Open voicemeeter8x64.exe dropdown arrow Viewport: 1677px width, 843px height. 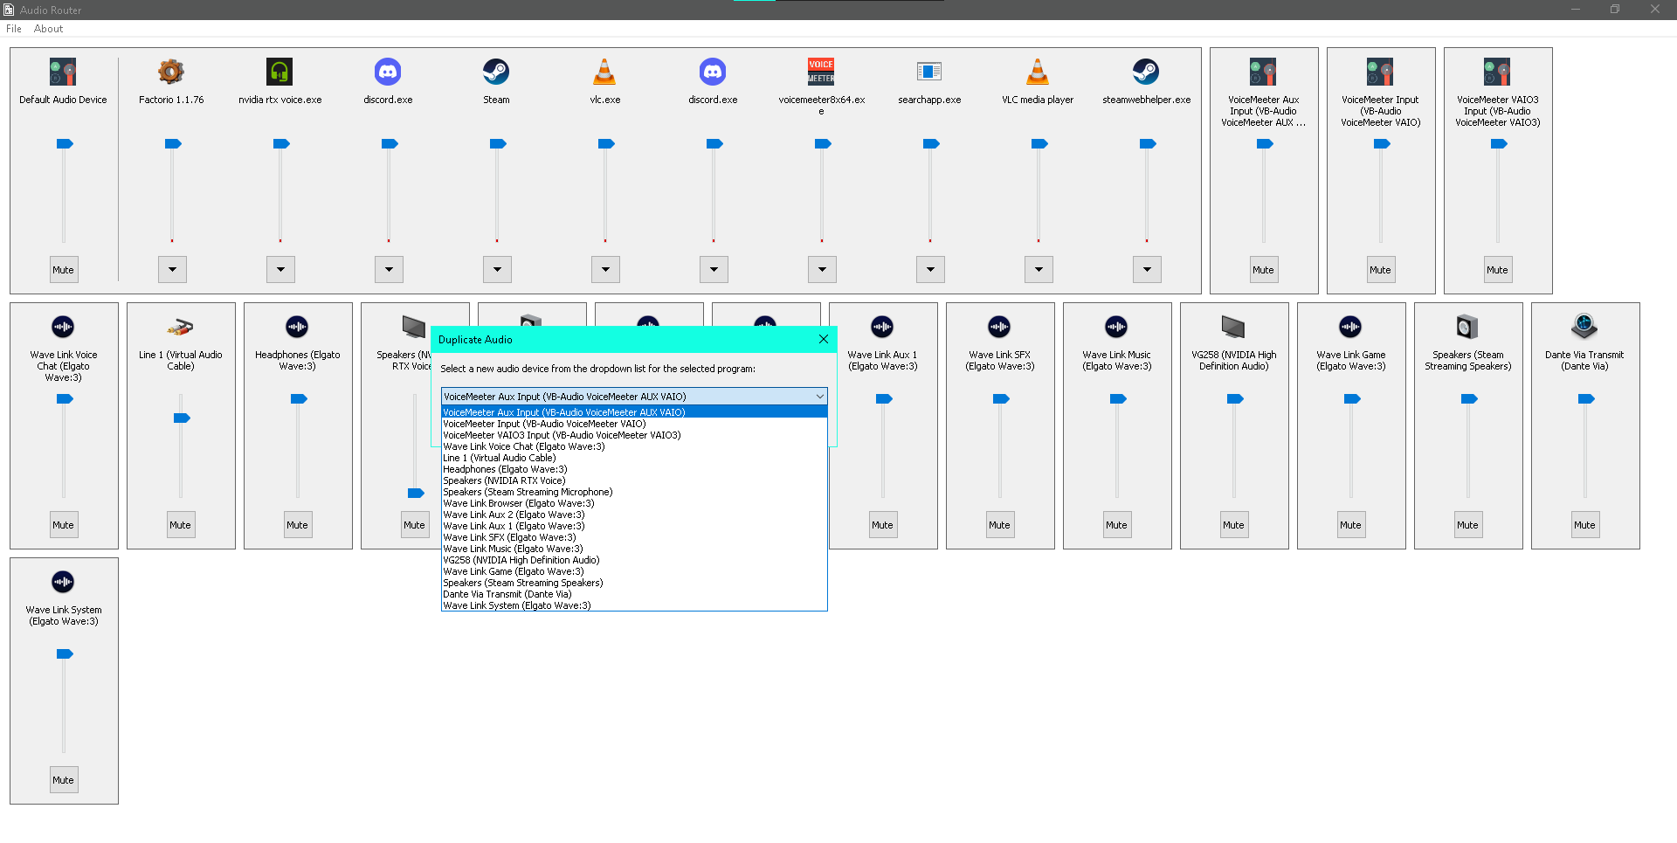coord(822,270)
